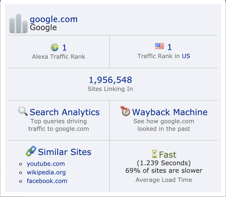Click the Fast load speed label
Viewport: 226px width, 197px height.
(168, 155)
